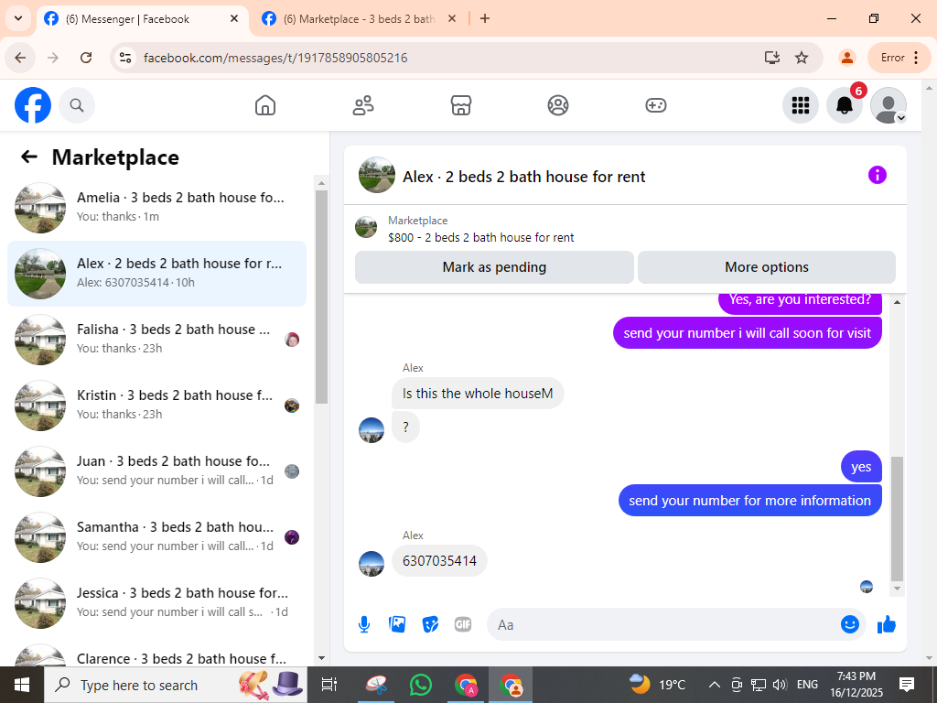Open the Groups icon in top navigation

click(558, 105)
